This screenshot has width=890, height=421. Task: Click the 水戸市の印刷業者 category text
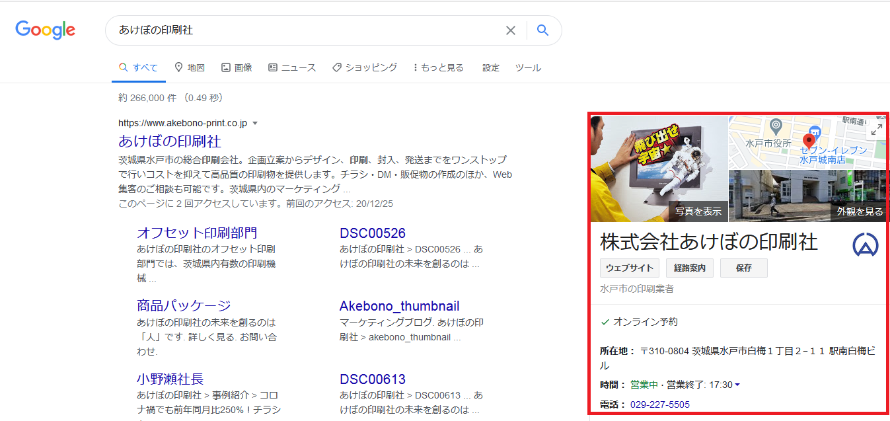(x=637, y=289)
